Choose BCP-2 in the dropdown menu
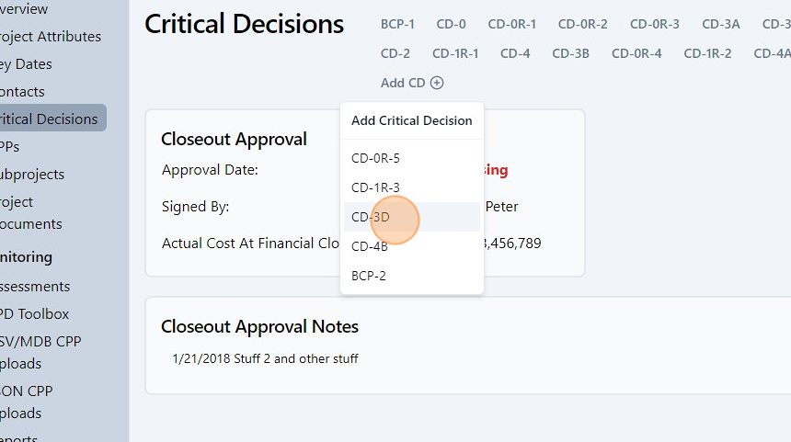This screenshot has width=791, height=442. [369, 276]
